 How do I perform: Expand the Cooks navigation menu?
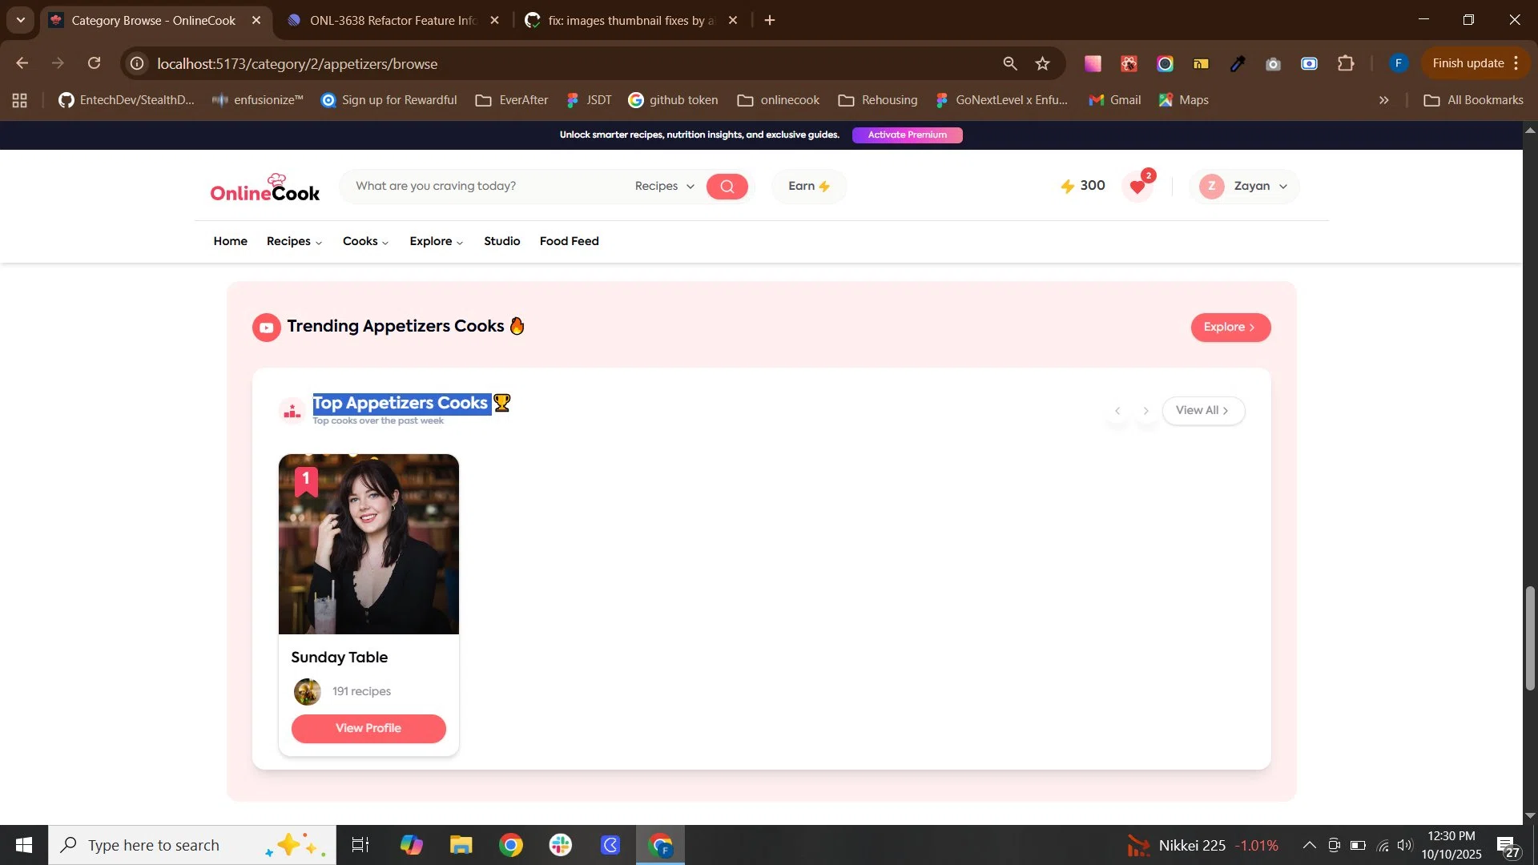click(365, 241)
